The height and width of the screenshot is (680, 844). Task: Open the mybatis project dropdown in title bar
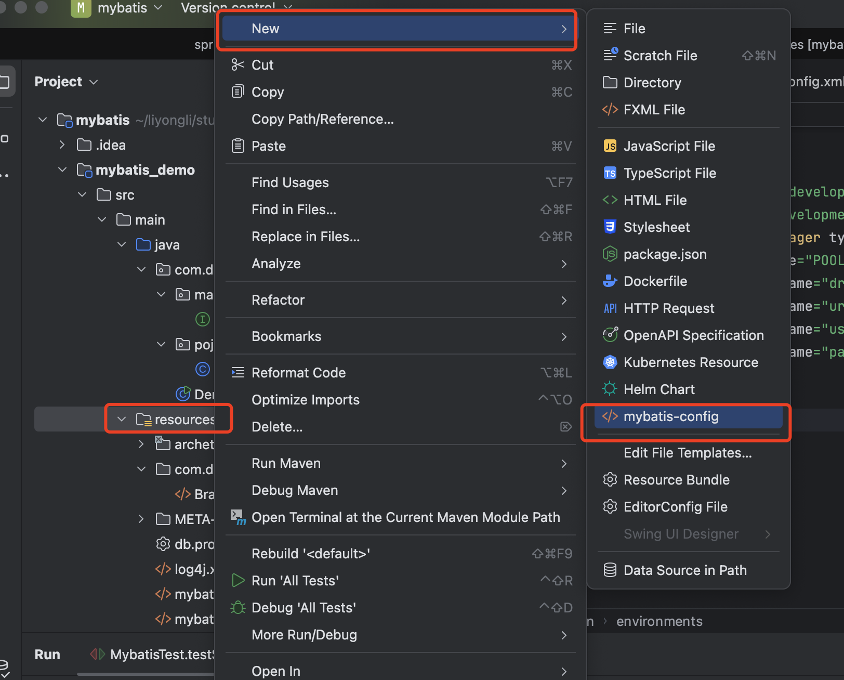point(130,8)
